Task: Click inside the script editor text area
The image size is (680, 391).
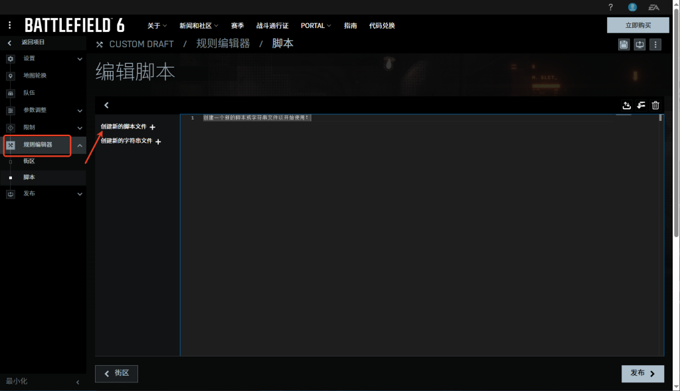Action: (x=418, y=232)
